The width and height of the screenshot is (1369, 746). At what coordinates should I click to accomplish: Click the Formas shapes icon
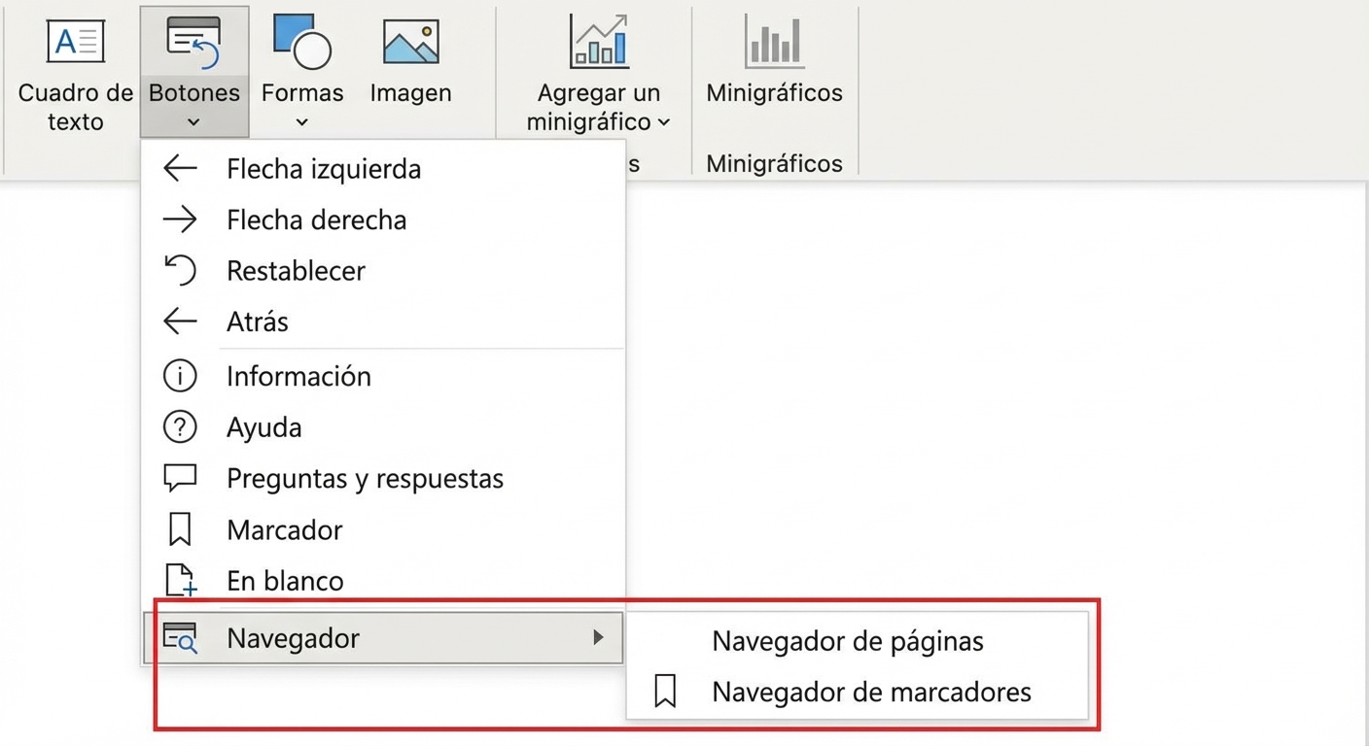[302, 42]
